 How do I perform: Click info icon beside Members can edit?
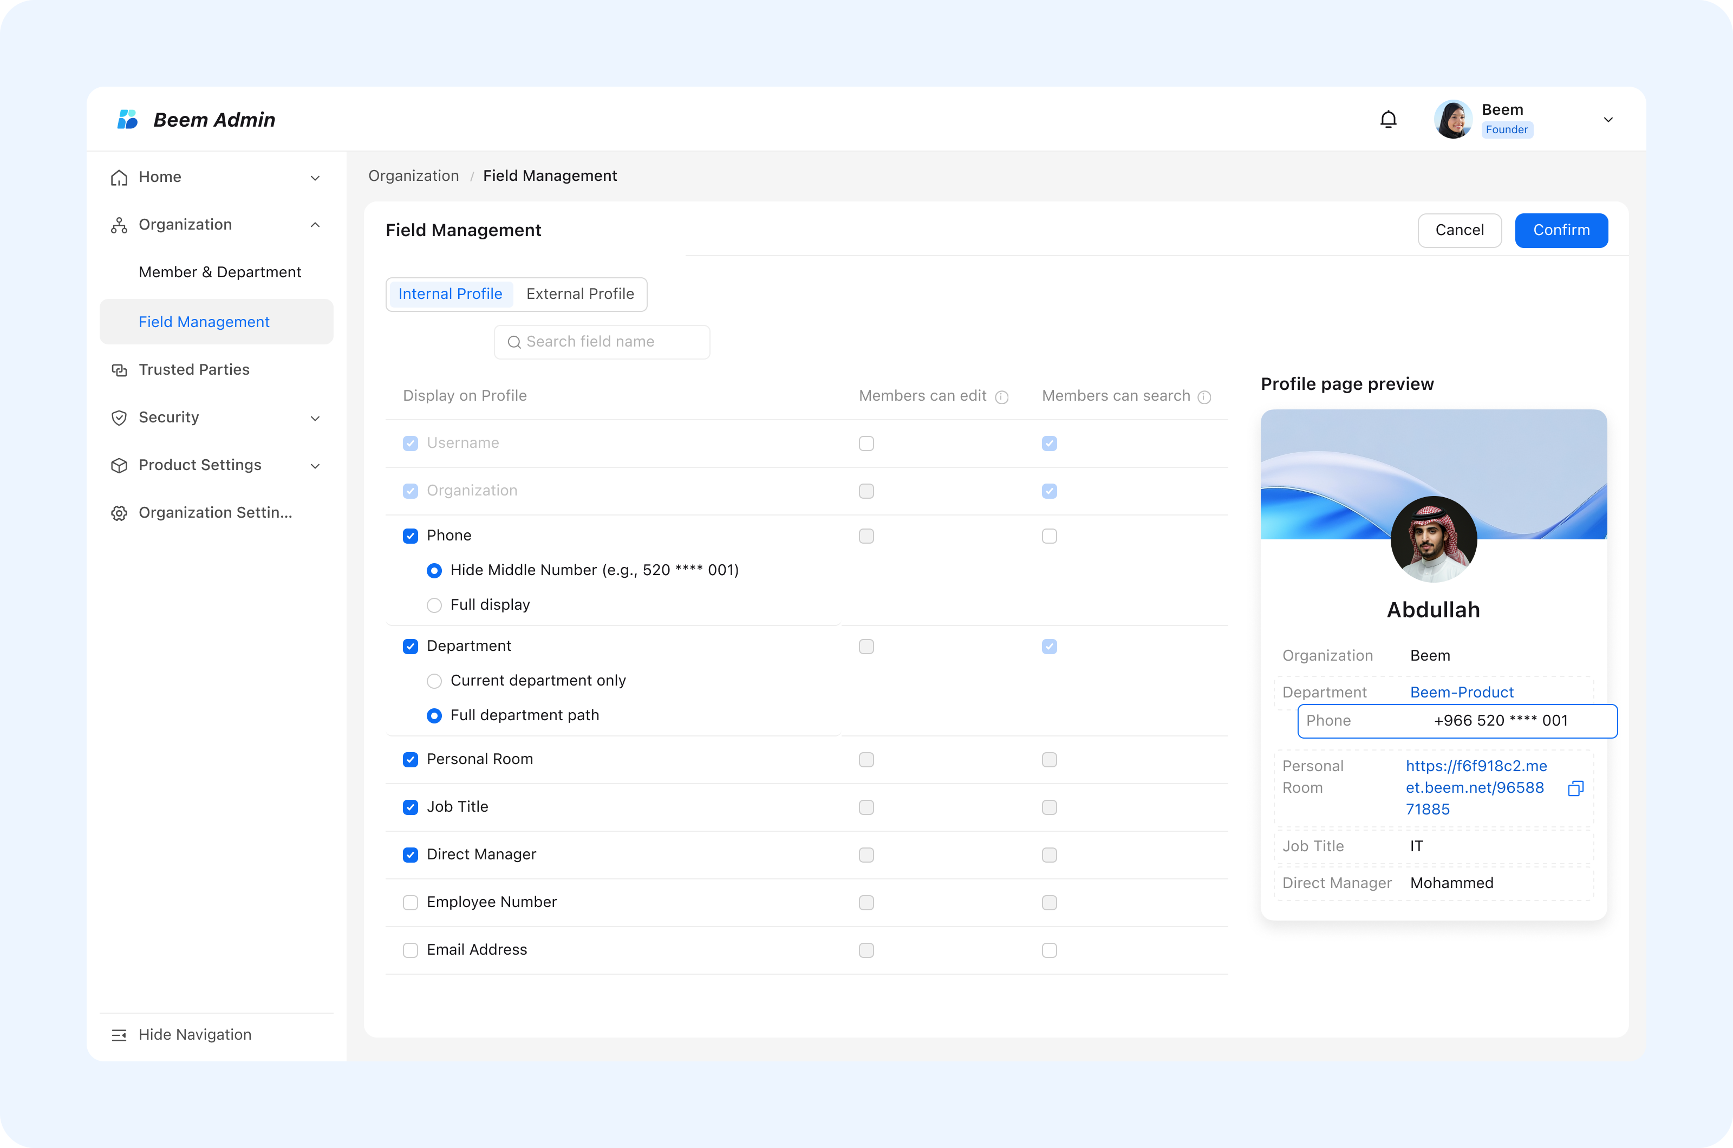point(1001,397)
